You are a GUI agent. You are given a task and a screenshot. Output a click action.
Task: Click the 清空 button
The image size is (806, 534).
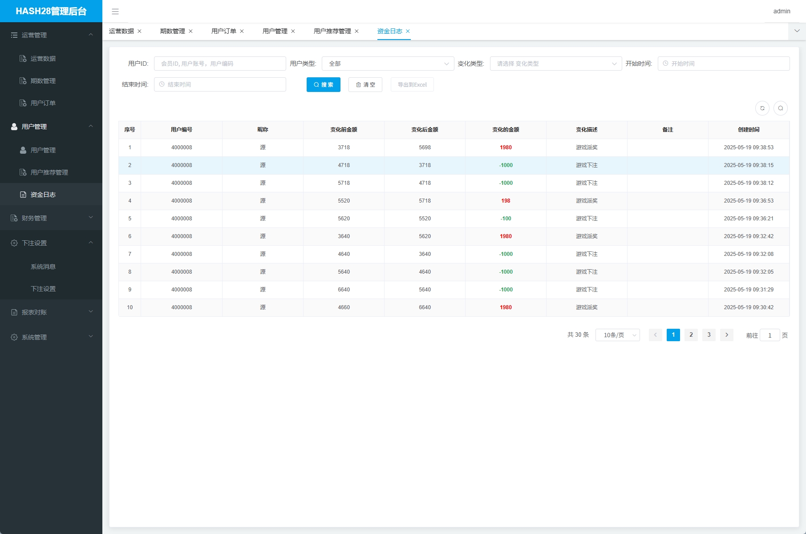(365, 84)
